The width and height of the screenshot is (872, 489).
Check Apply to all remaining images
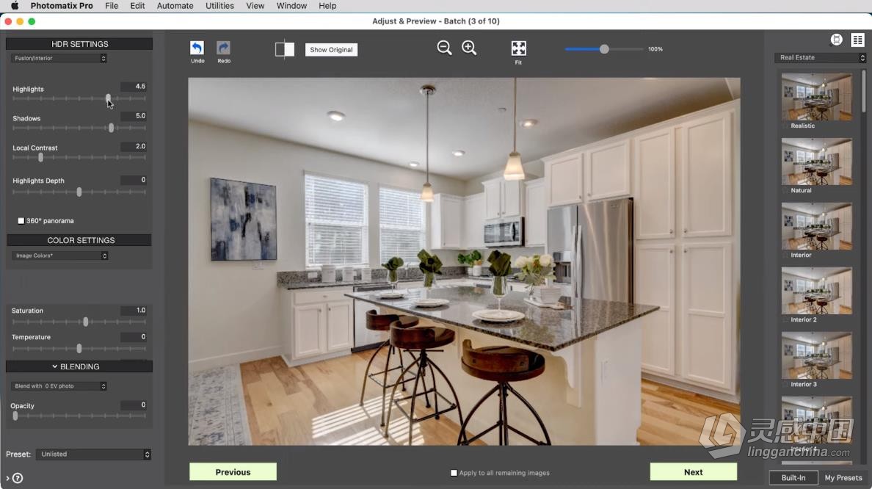(x=454, y=473)
